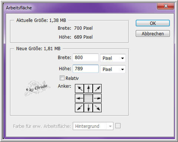Click the OK button
Viewport: 178px width, 142px height.
tap(153, 23)
